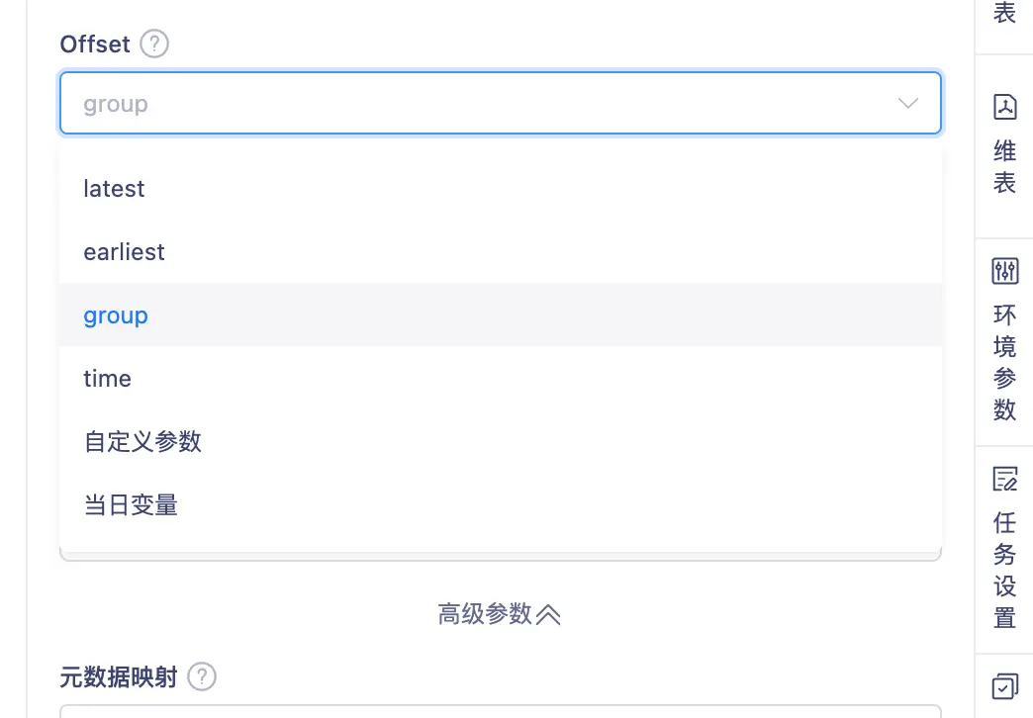Click the checklist icon at sidebar bottom

tap(1004, 685)
